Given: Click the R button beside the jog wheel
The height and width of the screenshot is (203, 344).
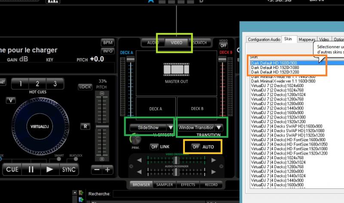Looking at the screenshot, I should (x=85, y=126).
